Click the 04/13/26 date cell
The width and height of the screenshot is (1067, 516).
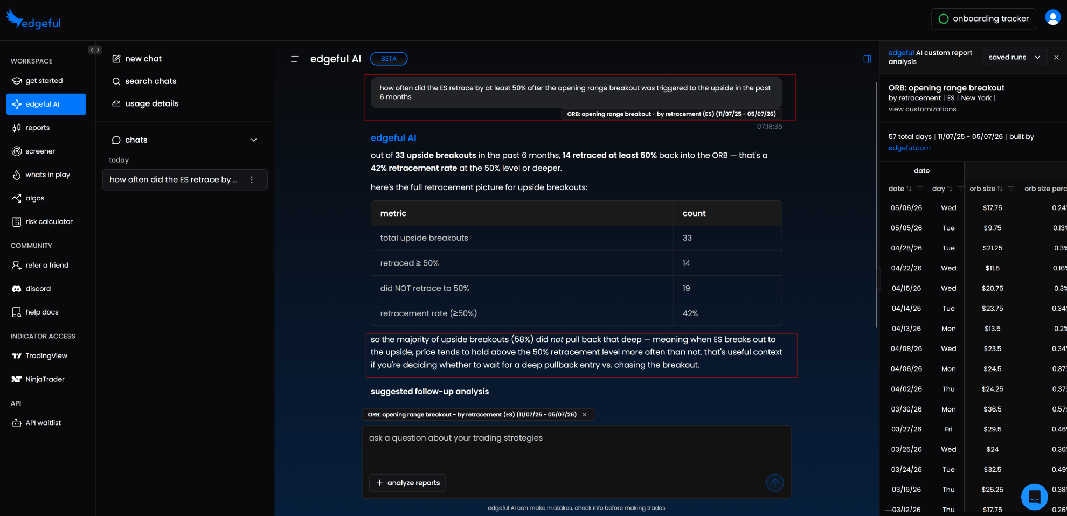point(906,329)
